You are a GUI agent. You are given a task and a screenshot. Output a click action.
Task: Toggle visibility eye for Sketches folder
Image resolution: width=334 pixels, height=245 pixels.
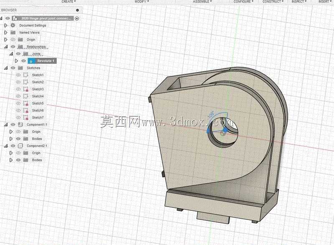pyautogui.click(x=13, y=68)
